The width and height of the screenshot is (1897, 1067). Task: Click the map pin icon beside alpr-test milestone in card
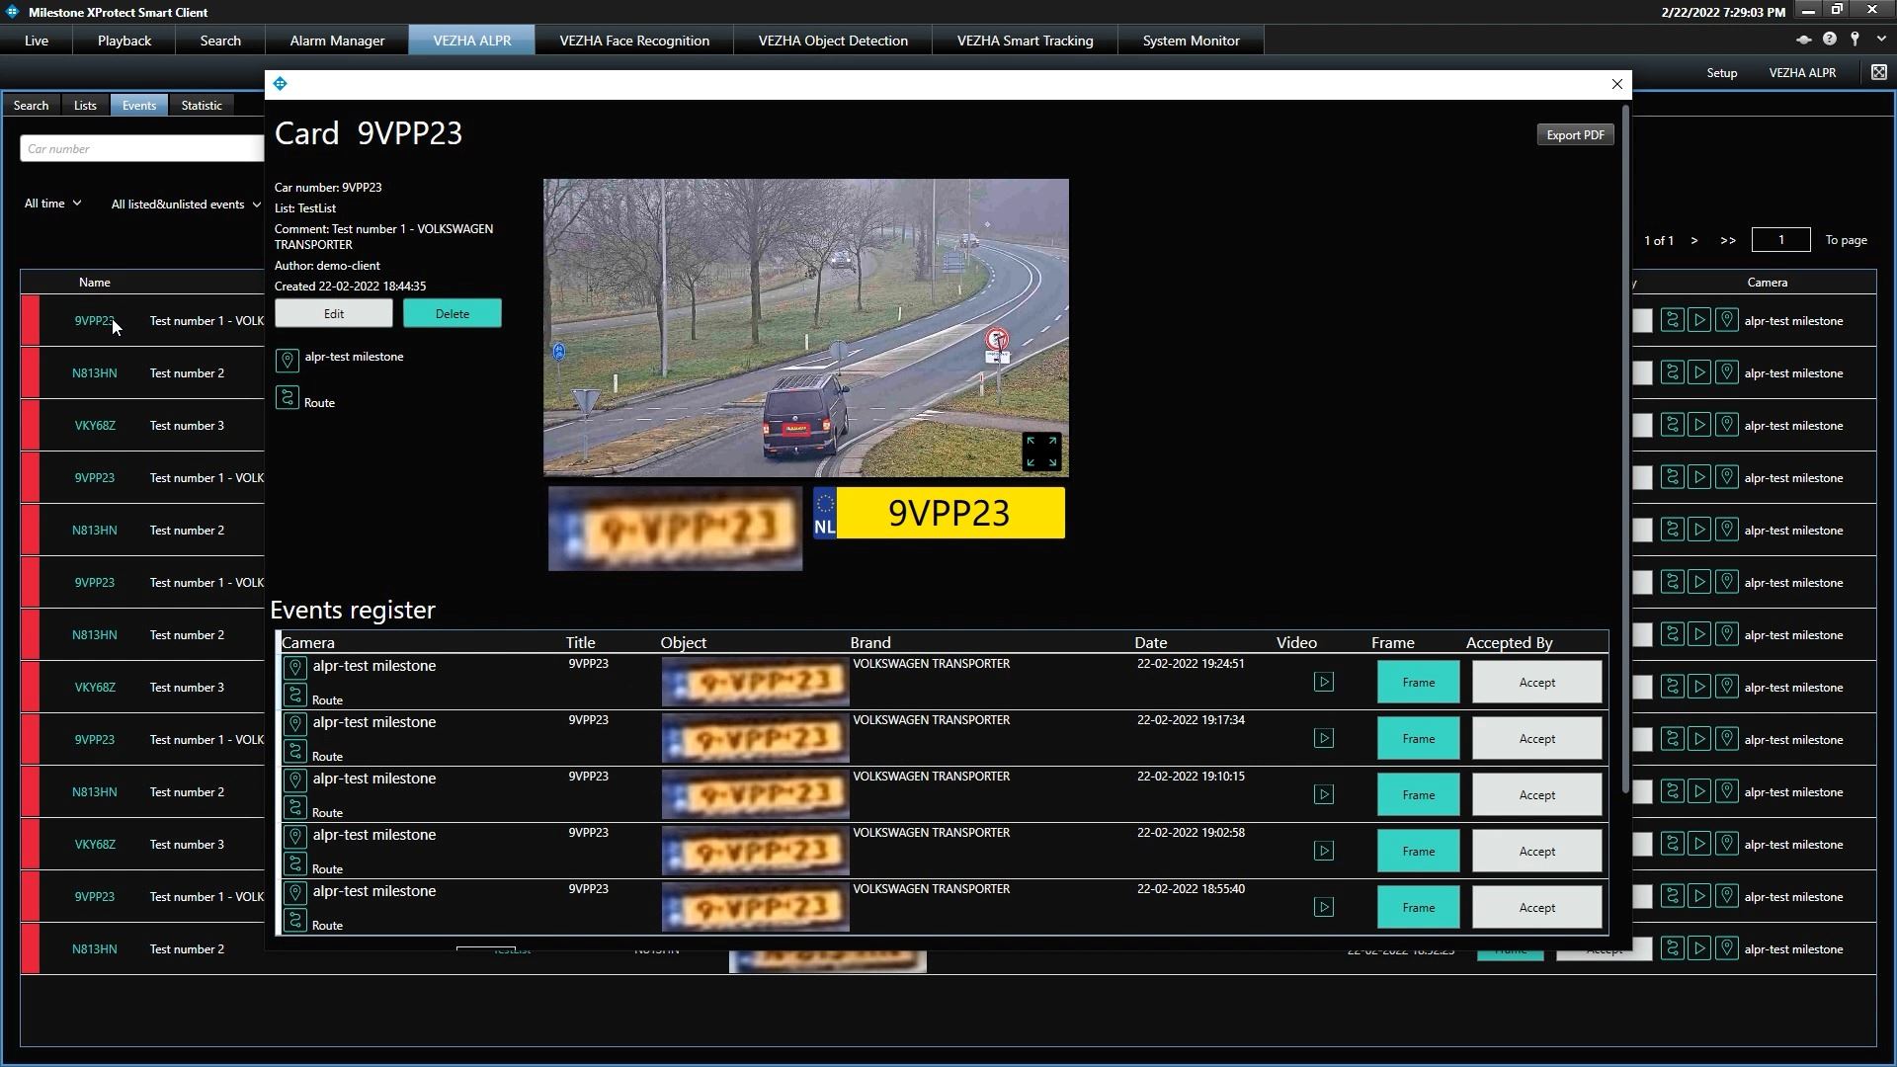point(287,360)
